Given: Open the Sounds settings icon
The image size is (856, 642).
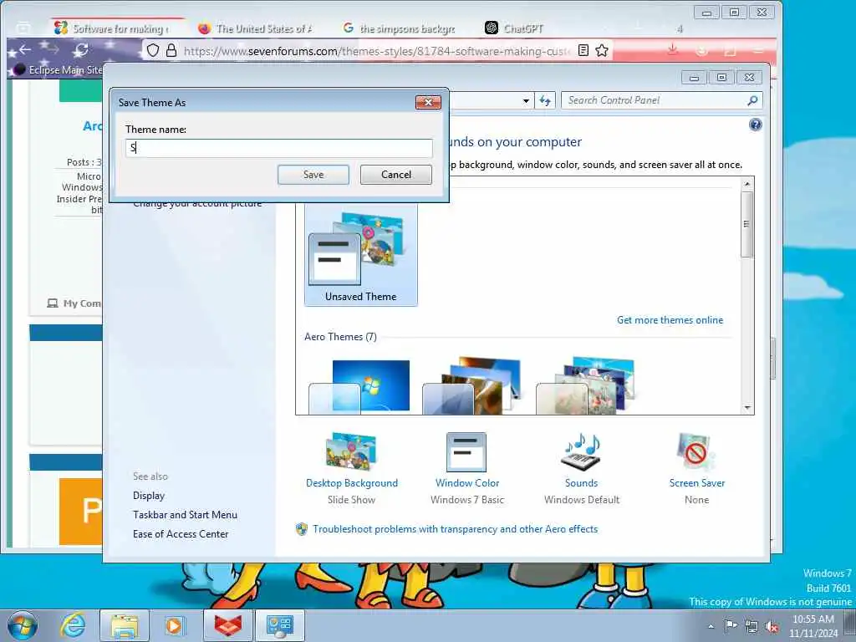Looking at the screenshot, I should [x=581, y=452].
